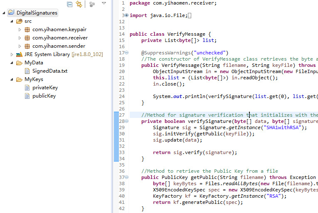Click the DigitalSignatures project icon
Screen dimensions: 318x213
[12, 12]
